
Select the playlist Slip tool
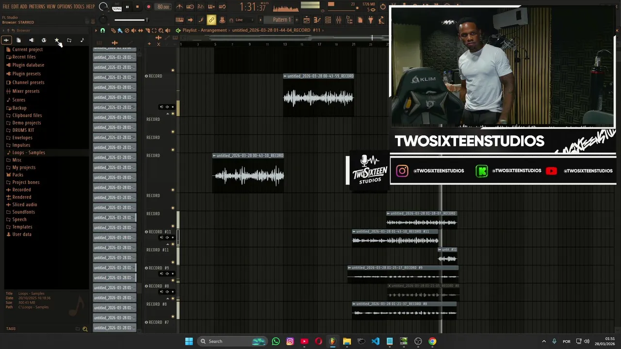click(x=140, y=30)
